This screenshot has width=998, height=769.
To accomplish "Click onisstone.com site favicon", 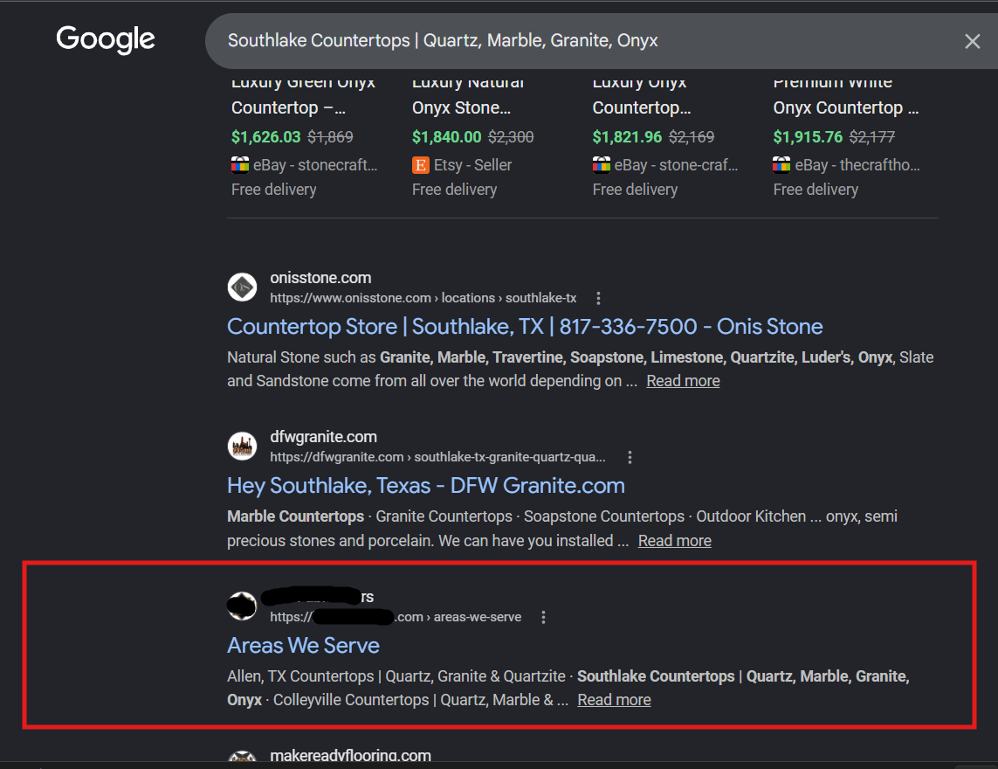I will pyautogui.click(x=242, y=288).
